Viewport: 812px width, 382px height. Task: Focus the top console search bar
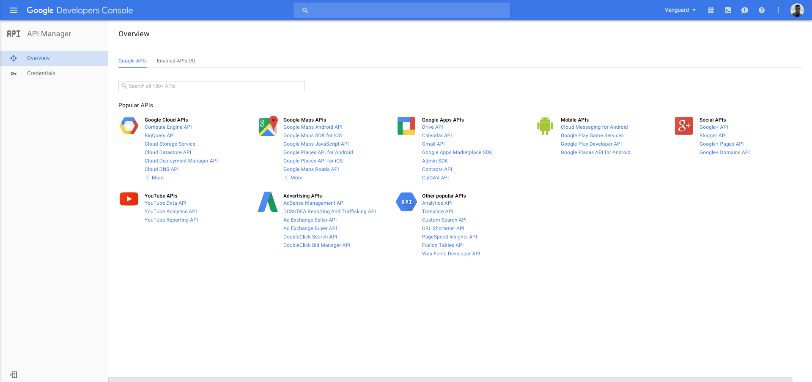[402, 10]
